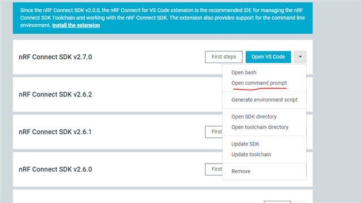
Task: Collapse the dropdown arrow next to Open VS Code
Action: 300,57
